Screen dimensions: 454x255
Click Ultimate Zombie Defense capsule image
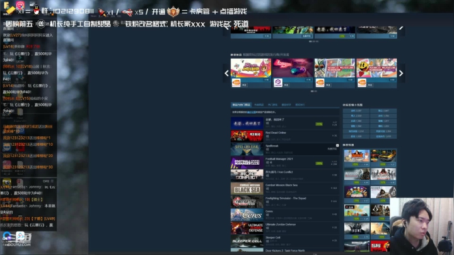[x=247, y=228]
